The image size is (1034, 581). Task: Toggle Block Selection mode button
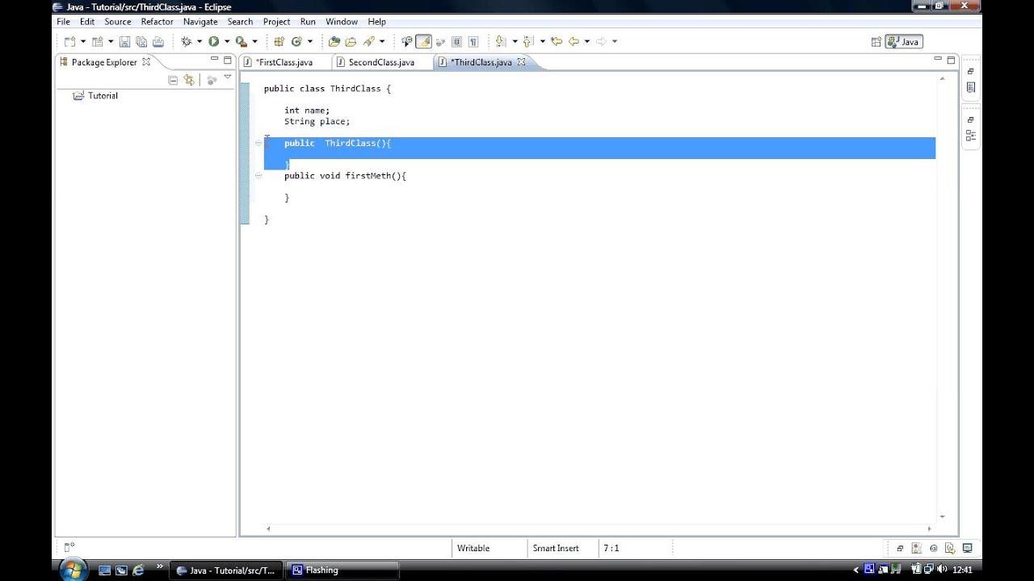tap(456, 41)
